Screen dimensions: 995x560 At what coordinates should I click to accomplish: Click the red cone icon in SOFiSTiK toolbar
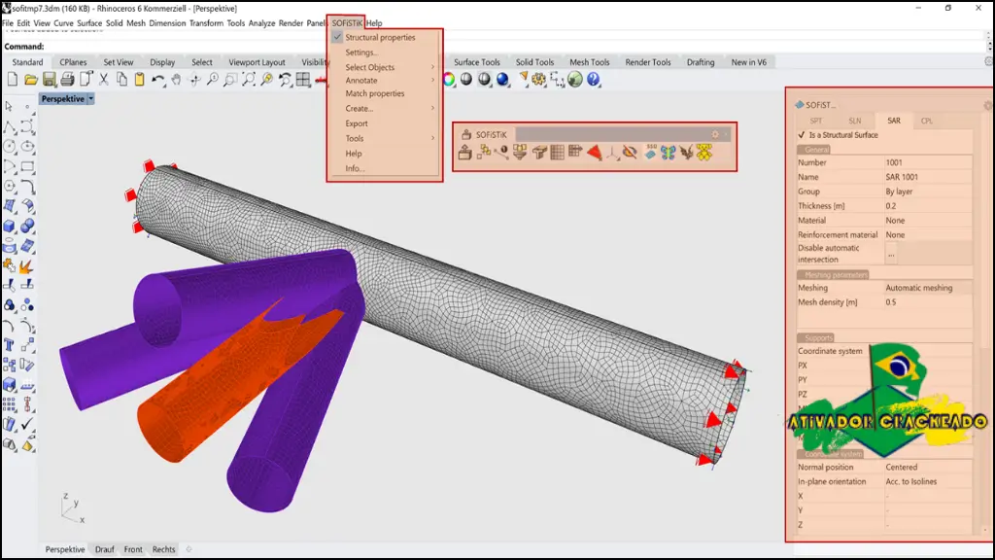click(595, 153)
